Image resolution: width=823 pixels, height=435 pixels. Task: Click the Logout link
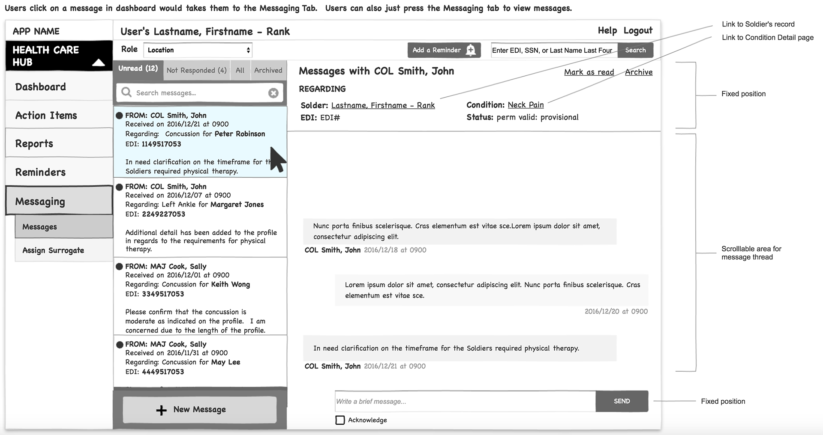coord(638,30)
